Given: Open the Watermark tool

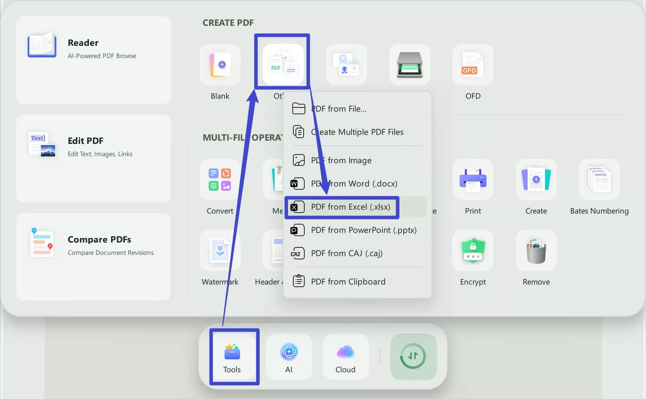Looking at the screenshot, I should click(x=220, y=251).
